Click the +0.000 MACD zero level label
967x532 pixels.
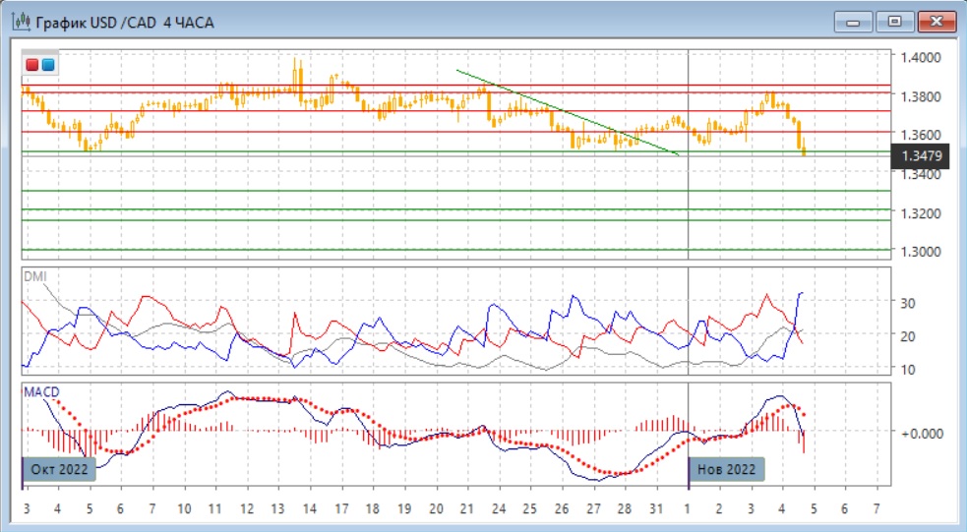pyautogui.click(x=924, y=433)
